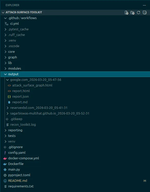
Task: Refresh the explorer with the refresh icon
Action: (138, 12)
